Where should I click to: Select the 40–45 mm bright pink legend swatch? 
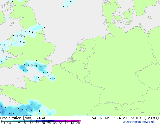(68, 121)
